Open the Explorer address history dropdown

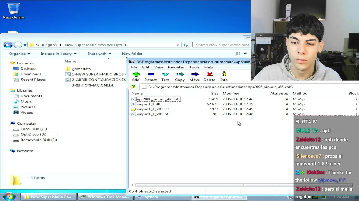click(178, 45)
